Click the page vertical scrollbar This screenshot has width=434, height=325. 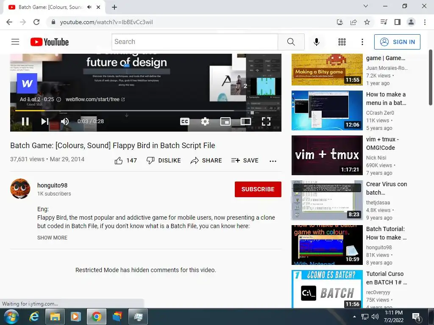tap(431, 77)
